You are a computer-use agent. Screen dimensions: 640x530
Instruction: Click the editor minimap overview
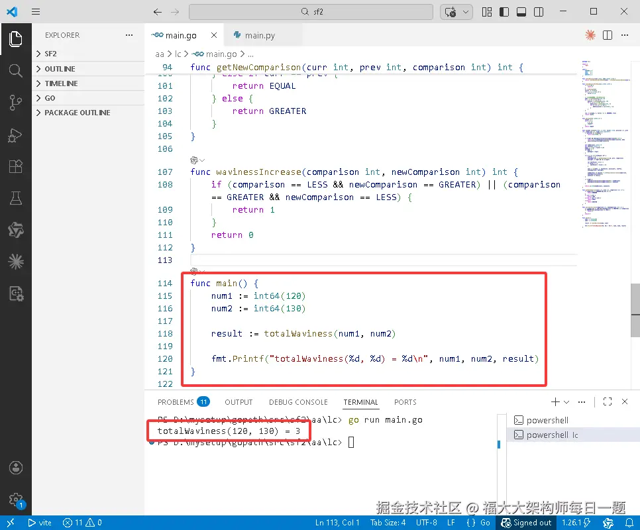[x=606, y=144]
